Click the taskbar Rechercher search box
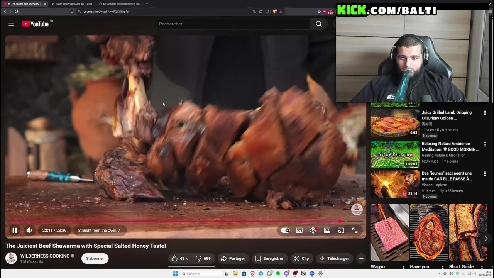Viewport: 494px width, 278px height. click(201, 273)
